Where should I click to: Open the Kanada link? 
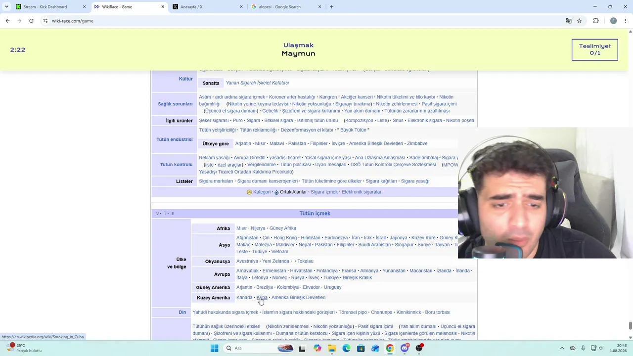pos(244,297)
